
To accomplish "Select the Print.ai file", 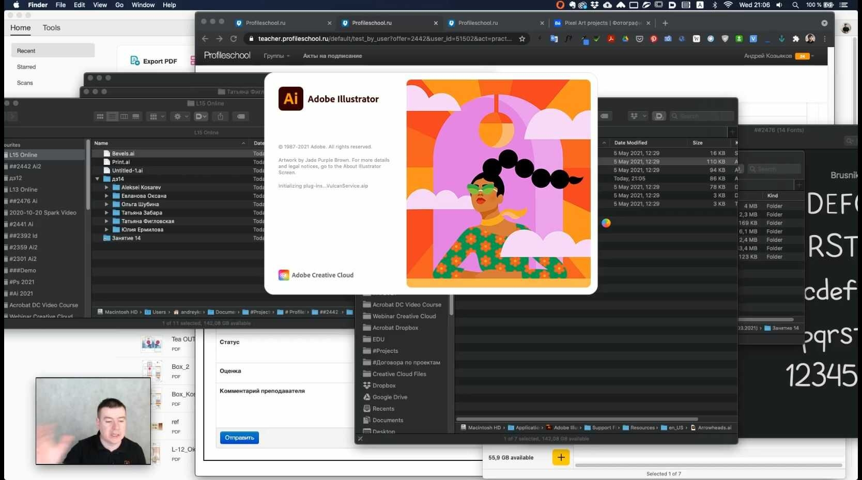I will [x=121, y=162].
